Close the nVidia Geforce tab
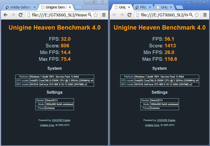 [x=35, y=7]
